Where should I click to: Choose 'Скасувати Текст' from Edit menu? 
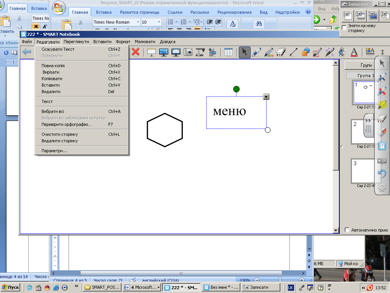click(82, 49)
